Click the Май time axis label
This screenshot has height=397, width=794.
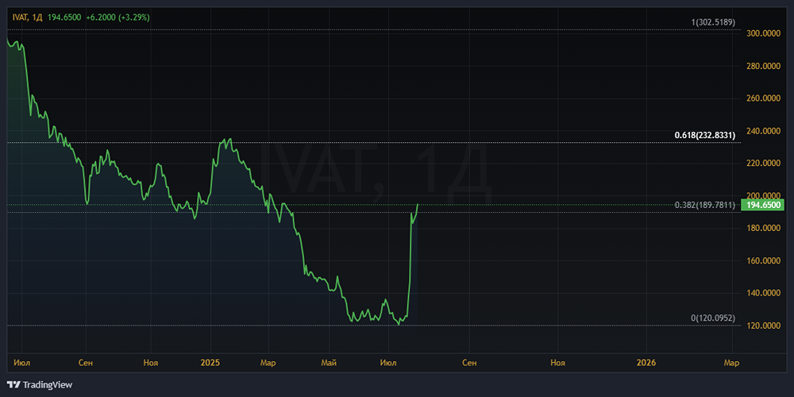point(330,363)
